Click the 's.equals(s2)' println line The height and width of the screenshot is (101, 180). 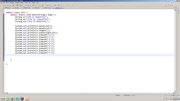pos(34,28)
